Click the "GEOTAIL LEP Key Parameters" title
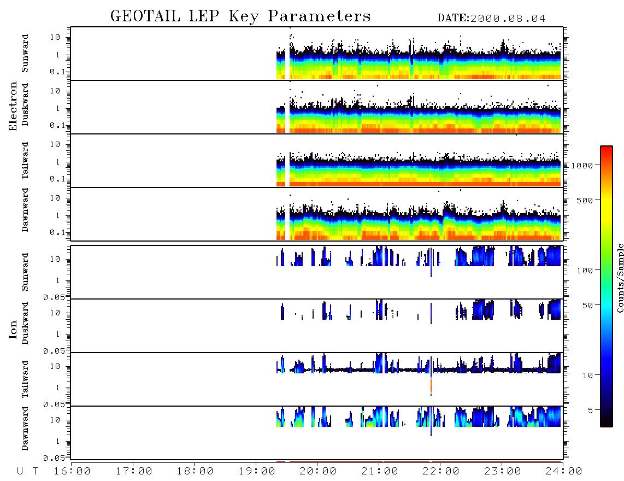 240,16
